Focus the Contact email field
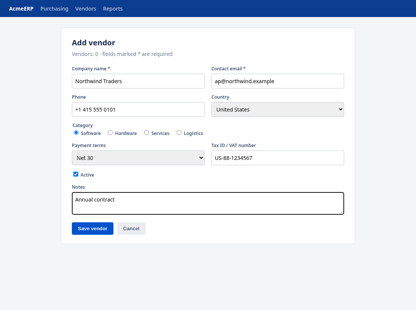This screenshot has width=416, height=310. tap(278, 81)
